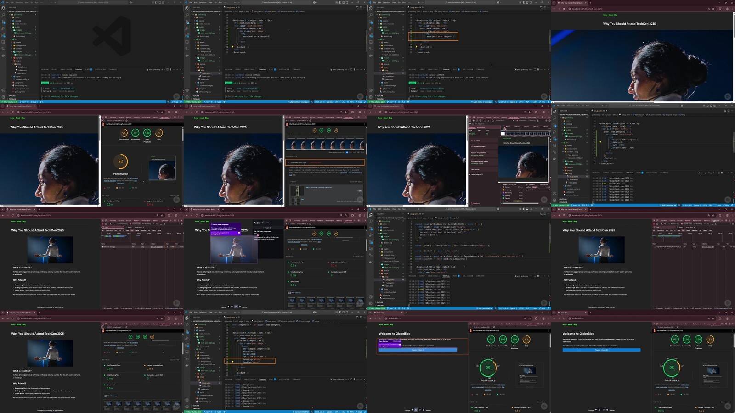
Task: Click extensions puzzle icon in score-52 browser toolbar
Action: [x=169, y=112]
